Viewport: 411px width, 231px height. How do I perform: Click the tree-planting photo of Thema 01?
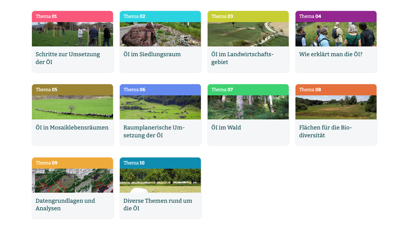click(72, 34)
